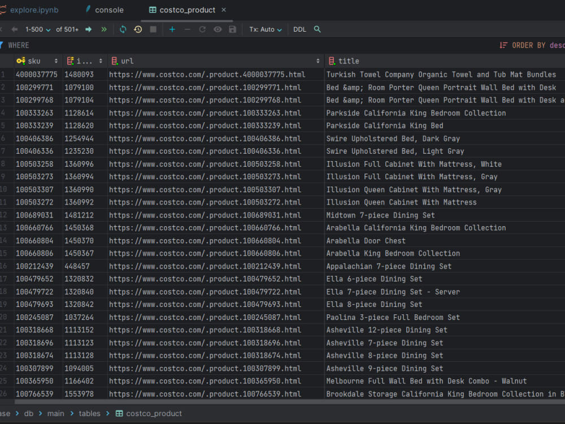Click the sku column header
565x424 pixels.
point(37,61)
